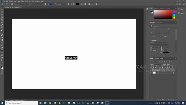The width and height of the screenshot is (186, 105).
Task: Select the Zoom tool
Action: (2, 60)
